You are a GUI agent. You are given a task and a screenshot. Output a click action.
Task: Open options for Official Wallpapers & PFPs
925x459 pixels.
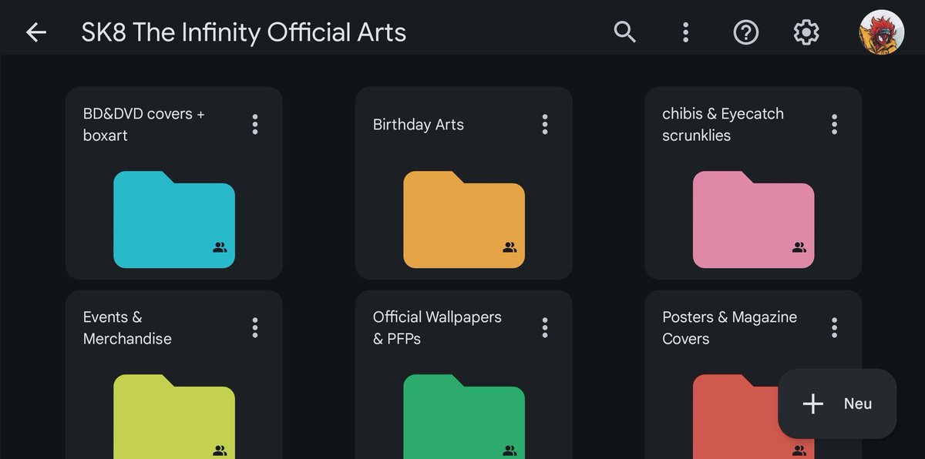click(x=545, y=327)
